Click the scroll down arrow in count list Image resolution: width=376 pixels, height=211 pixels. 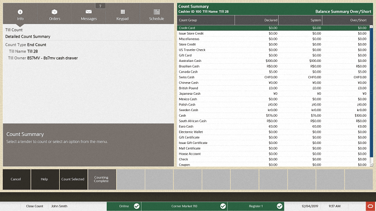[x=371, y=165]
